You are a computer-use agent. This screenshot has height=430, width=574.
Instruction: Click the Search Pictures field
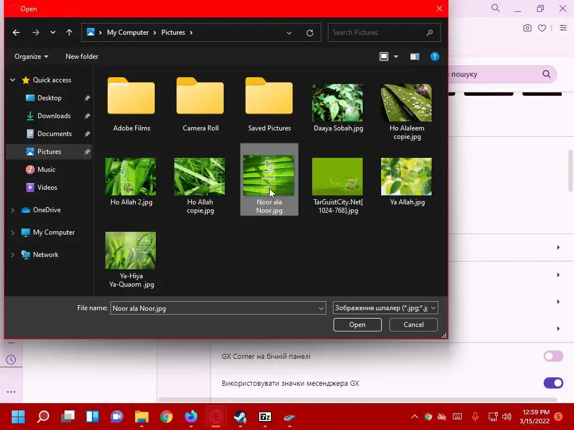[384, 32]
